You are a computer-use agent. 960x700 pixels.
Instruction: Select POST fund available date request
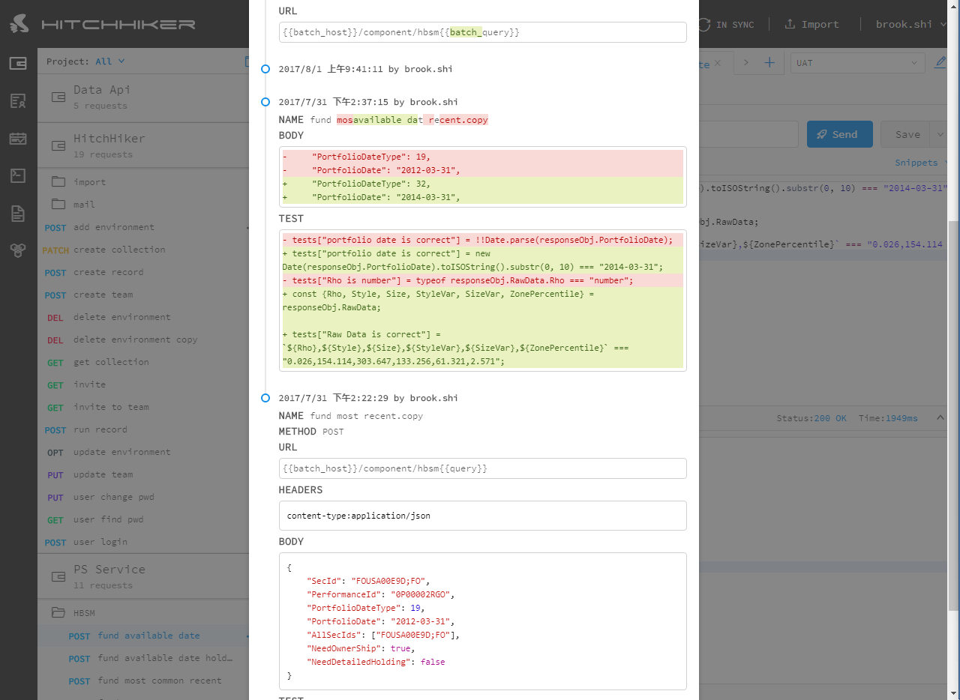pyautogui.click(x=142, y=636)
